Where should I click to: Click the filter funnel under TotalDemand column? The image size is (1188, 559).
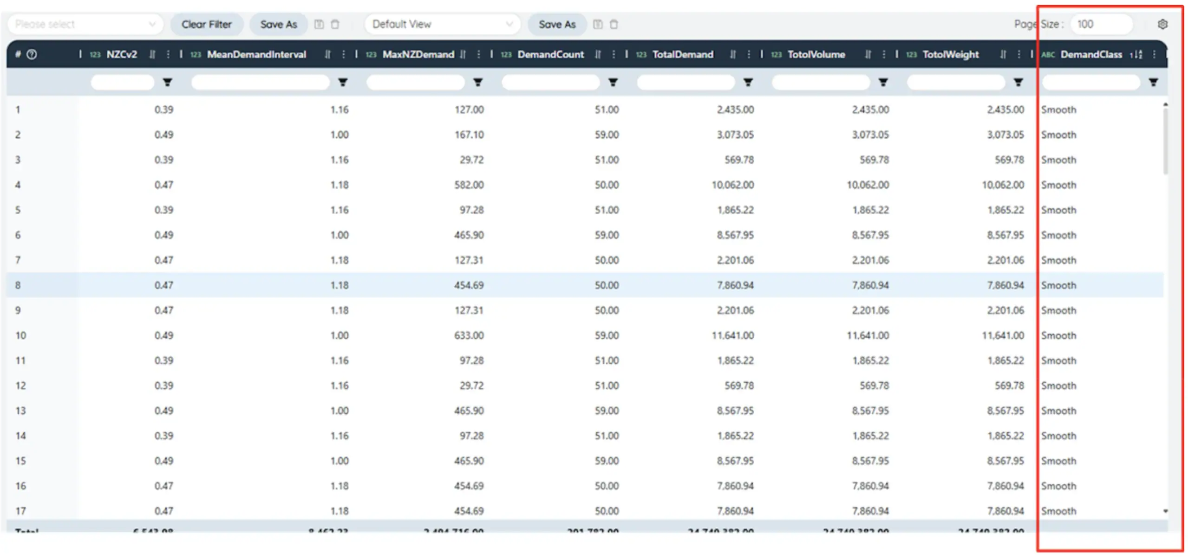tap(748, 82)
